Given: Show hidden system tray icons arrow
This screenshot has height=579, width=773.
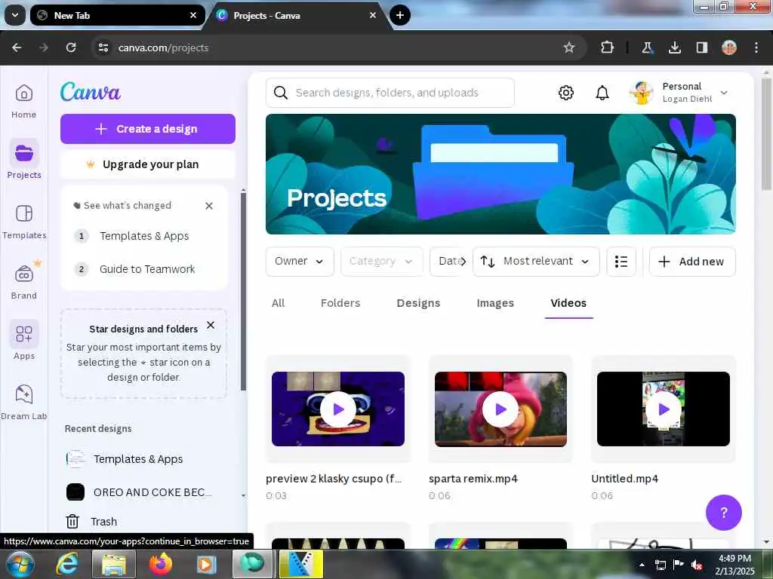Looking at the screenshot, I should point(642,565).
